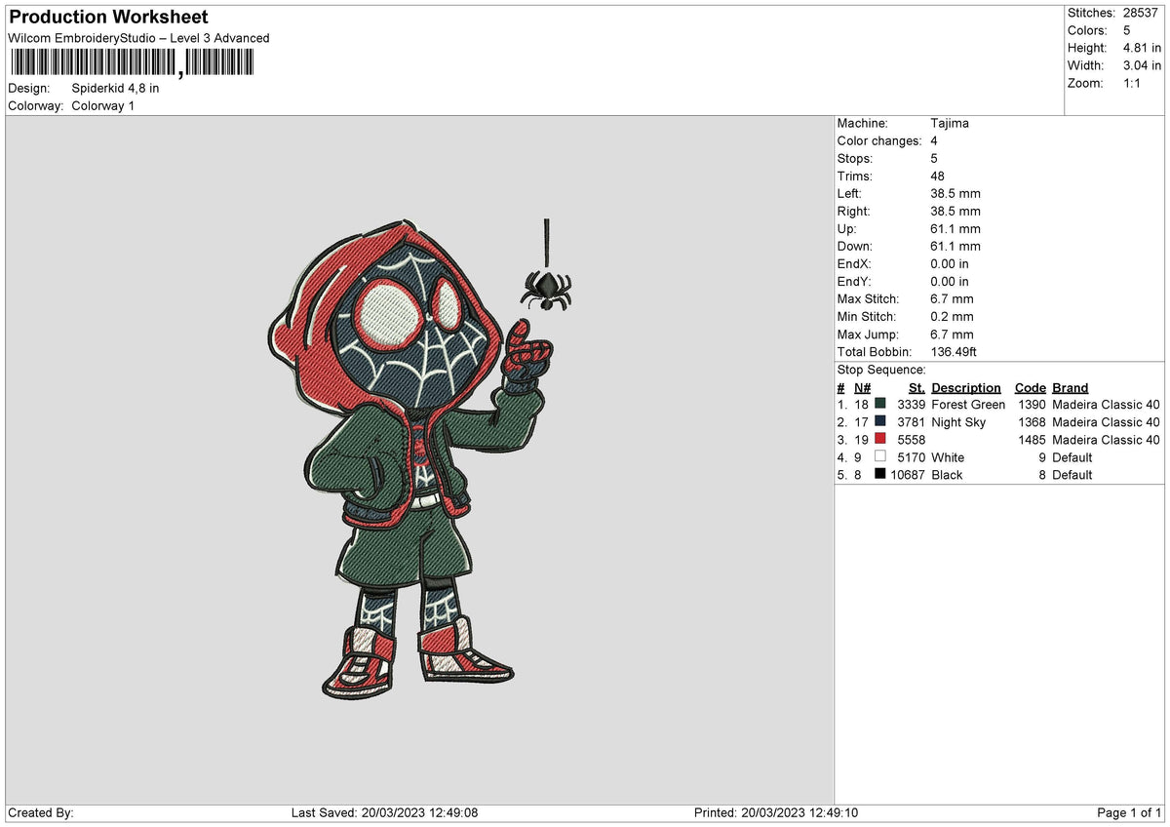
Task: Click the Production Worksheet title
Action: (107, 17)
